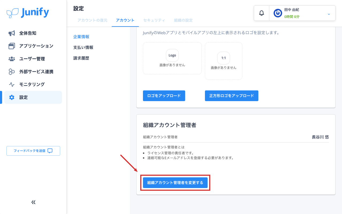Click the 1:1 square logo placeholder
Image resolution: width=342 pixels, height=214 pixels.
coord(224,61)
